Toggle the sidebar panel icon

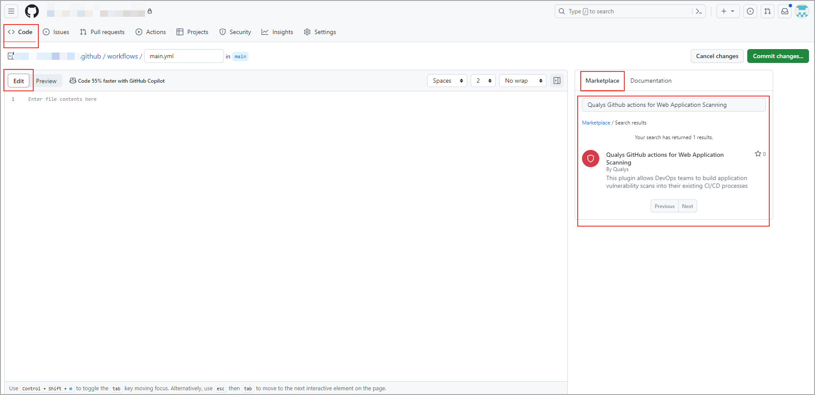click(557, 81)
